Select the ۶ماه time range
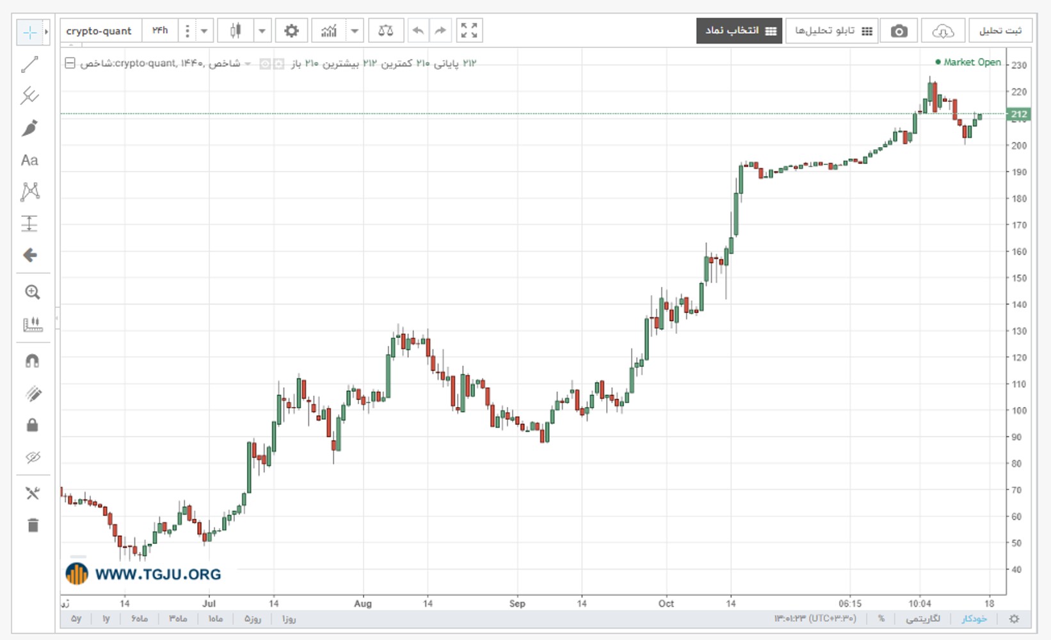 pyautogui.click(x=140, y=619)
